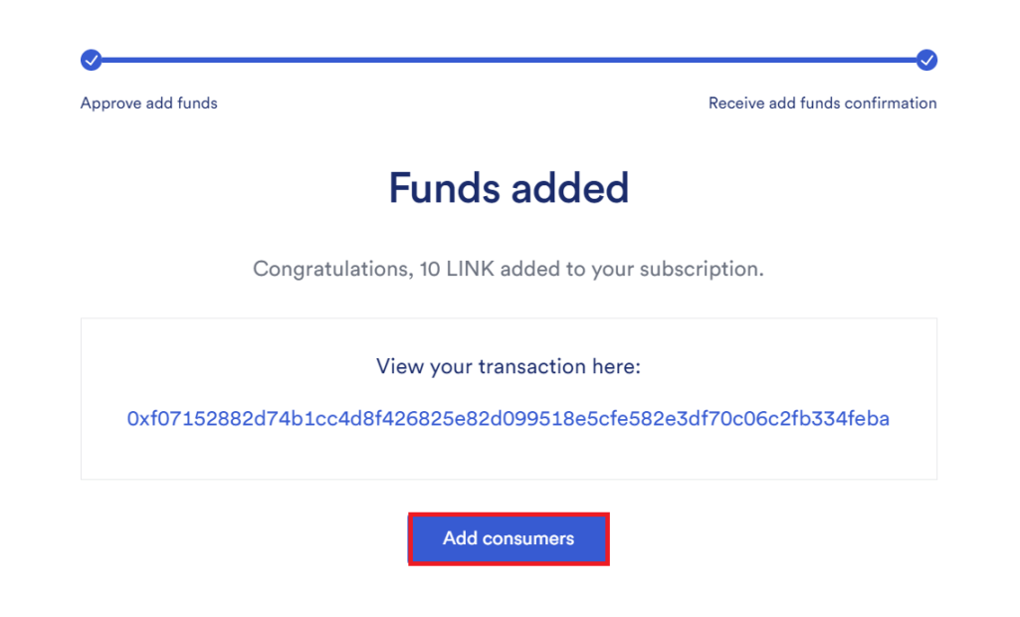
Task: Click the word Approve in the left step label
Action: [x=109, y=103]
